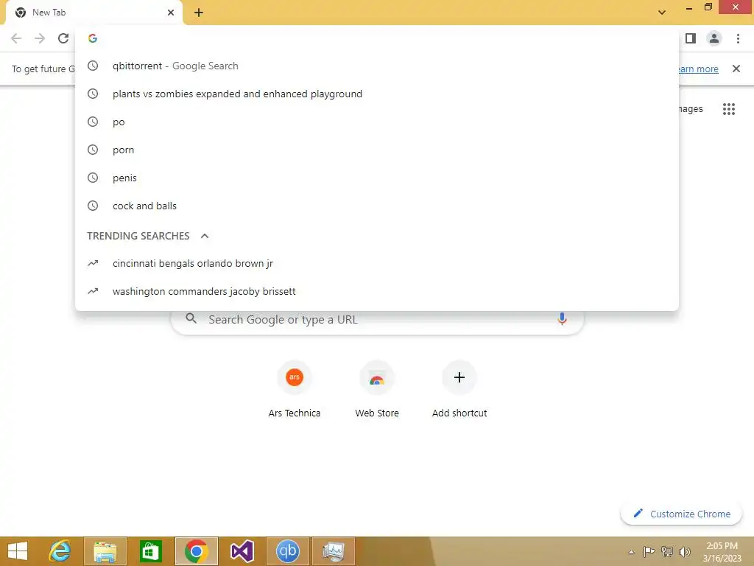
Task: Open File Explorer from taskbar
Action: pyautogui.click(x=105, y=551)
